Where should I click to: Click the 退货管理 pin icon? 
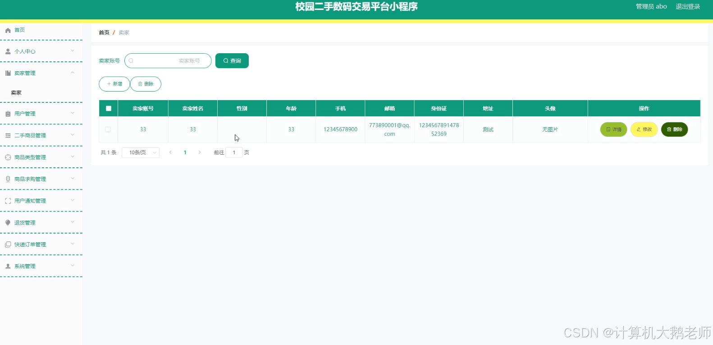click(8, 223)
